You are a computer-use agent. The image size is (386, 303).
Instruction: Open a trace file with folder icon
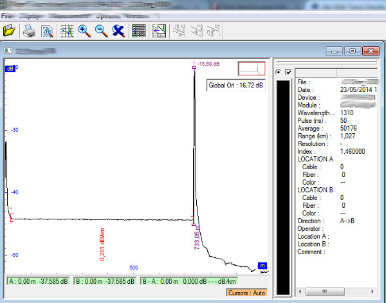click(10, 31)
